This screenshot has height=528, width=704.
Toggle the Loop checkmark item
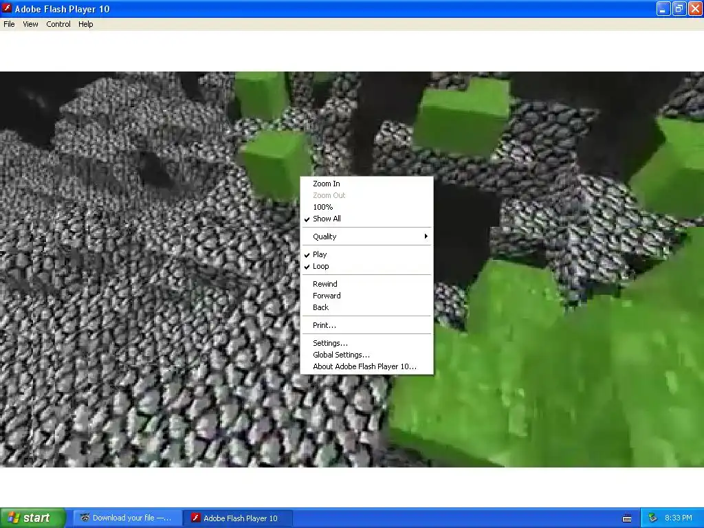(367, 266)
